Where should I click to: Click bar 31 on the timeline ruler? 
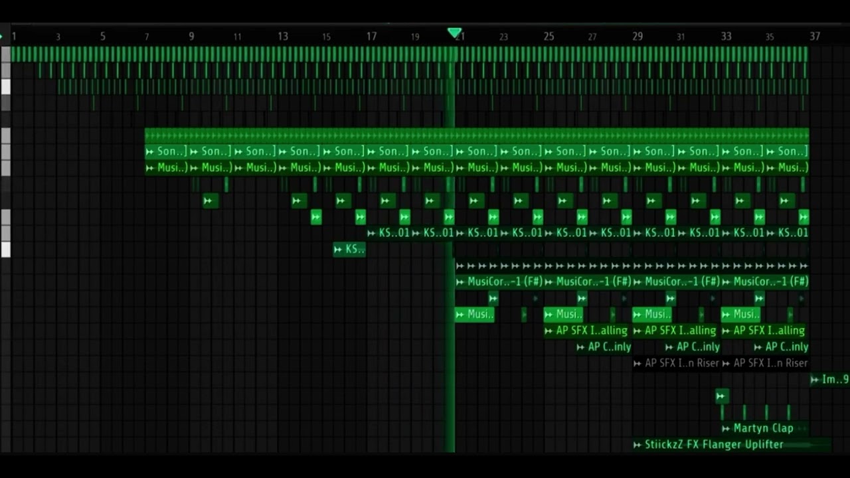click(681, 37)
